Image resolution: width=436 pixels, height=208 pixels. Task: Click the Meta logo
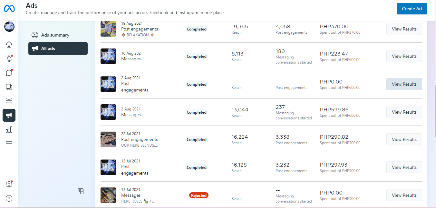point(9,9)
